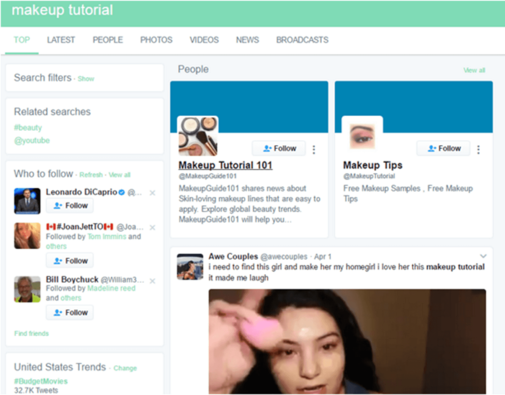Open Makeup Tips more options menu

(x=478, y=149)
